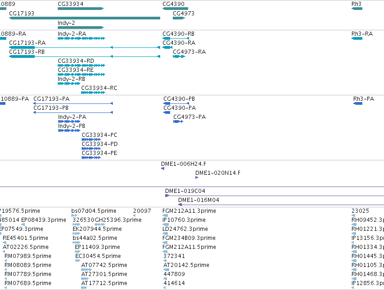Screen dimensions: 384x290
Task: Click transcript CG4973-RA
Action: [179, 56]
